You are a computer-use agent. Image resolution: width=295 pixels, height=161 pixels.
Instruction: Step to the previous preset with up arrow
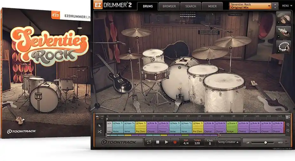(x=275, y=4)
